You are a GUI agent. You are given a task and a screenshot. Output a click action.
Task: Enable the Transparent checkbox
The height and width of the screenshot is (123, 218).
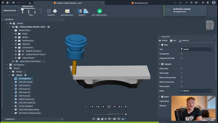[x=182, y=54]
